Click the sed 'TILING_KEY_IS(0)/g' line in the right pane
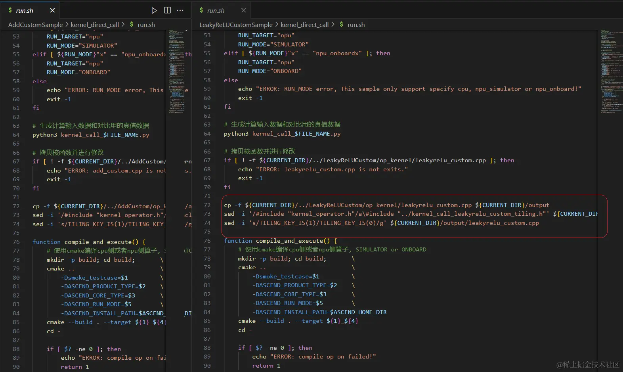 pyautogui.click(x=381, y=223)
